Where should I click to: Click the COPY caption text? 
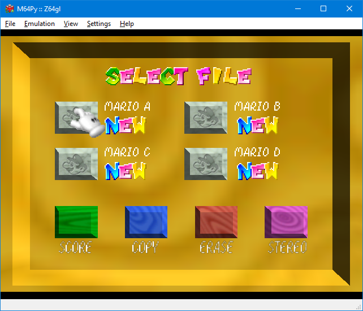[x=145, y=247]
